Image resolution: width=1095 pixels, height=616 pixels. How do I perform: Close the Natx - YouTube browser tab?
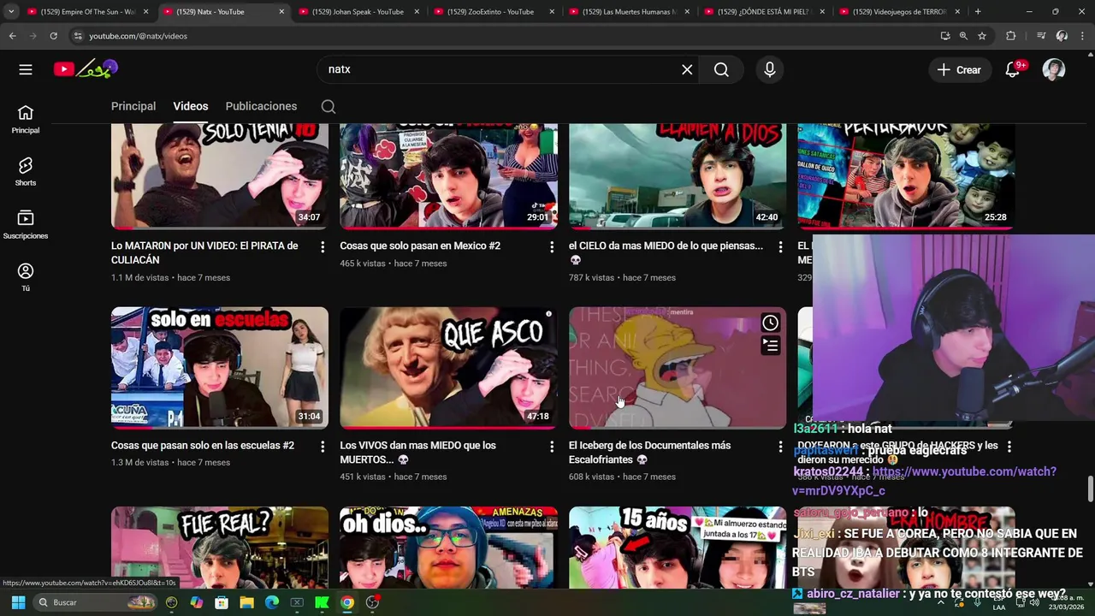(281, 12)
